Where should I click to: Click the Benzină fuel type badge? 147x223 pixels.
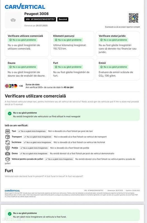[x=63, y=19]
